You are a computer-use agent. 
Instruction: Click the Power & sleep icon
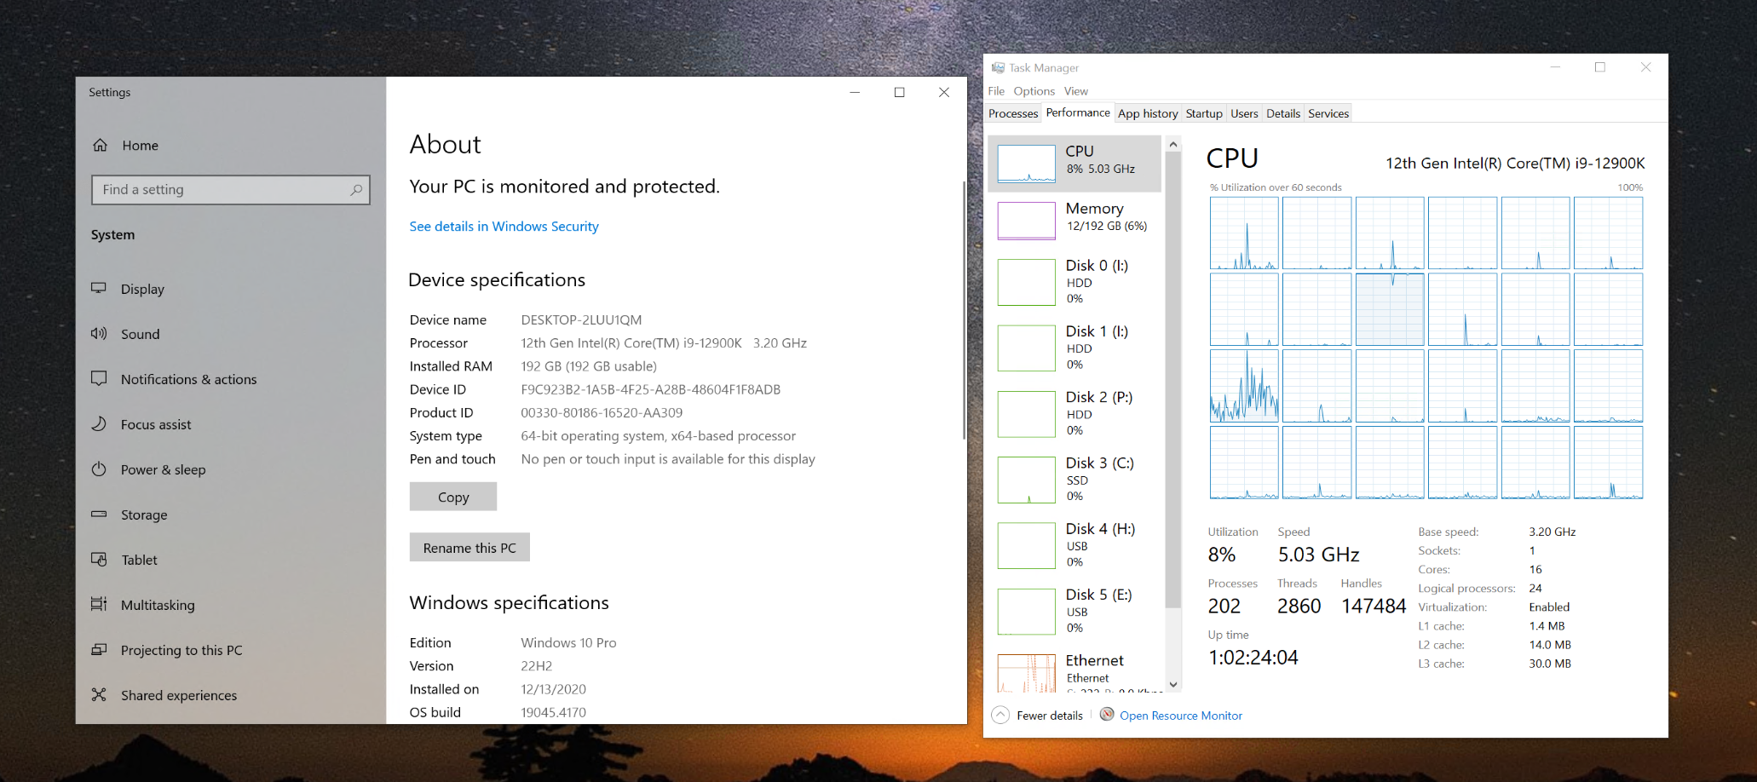click(x=100, y=469)
